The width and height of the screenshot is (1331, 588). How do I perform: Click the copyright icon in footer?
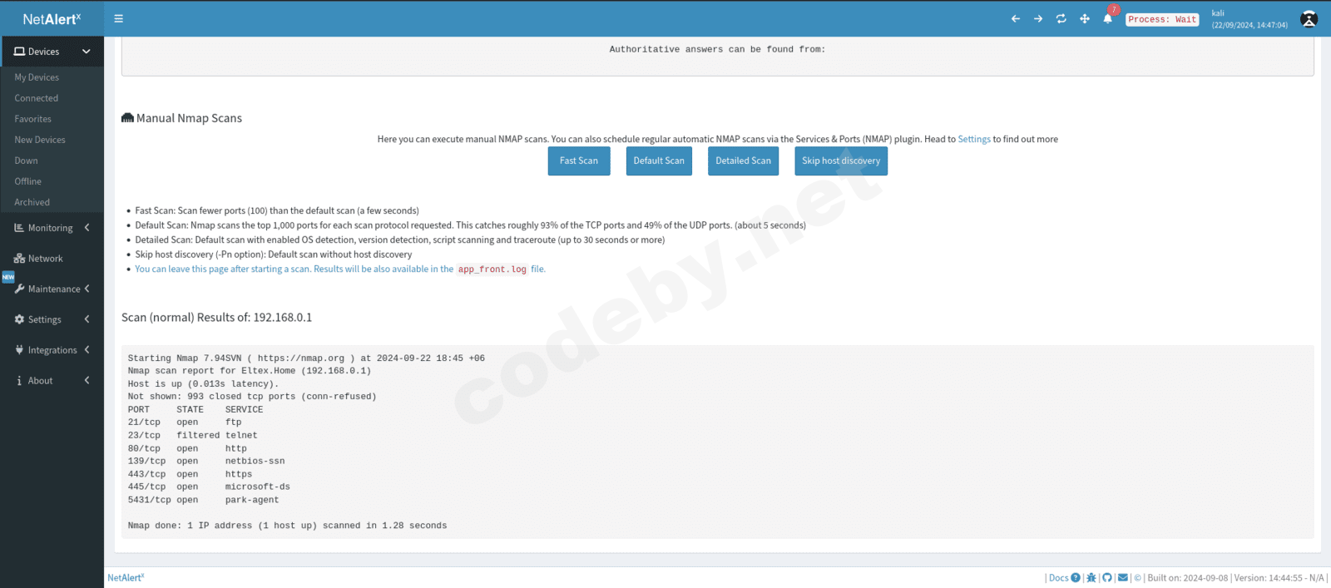point(1138,578)
